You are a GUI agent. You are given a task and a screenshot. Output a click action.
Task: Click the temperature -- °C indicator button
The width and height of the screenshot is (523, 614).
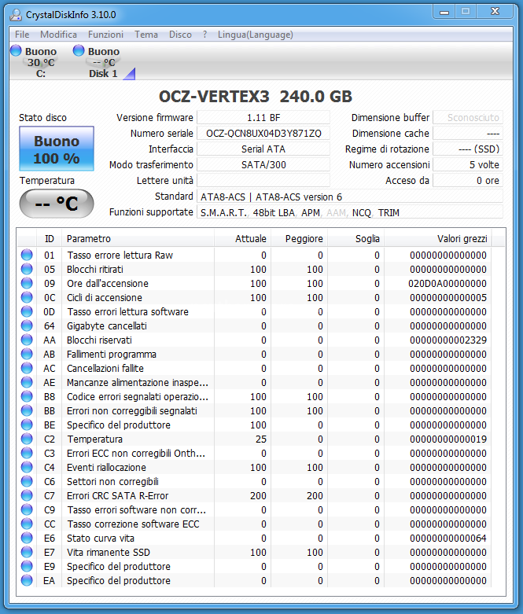[x=57, y=204]
